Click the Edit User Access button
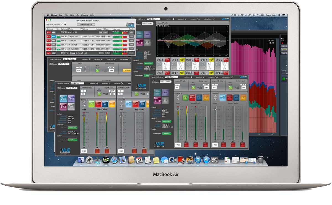Screen dimensions: 332x205 pos(86,25)
